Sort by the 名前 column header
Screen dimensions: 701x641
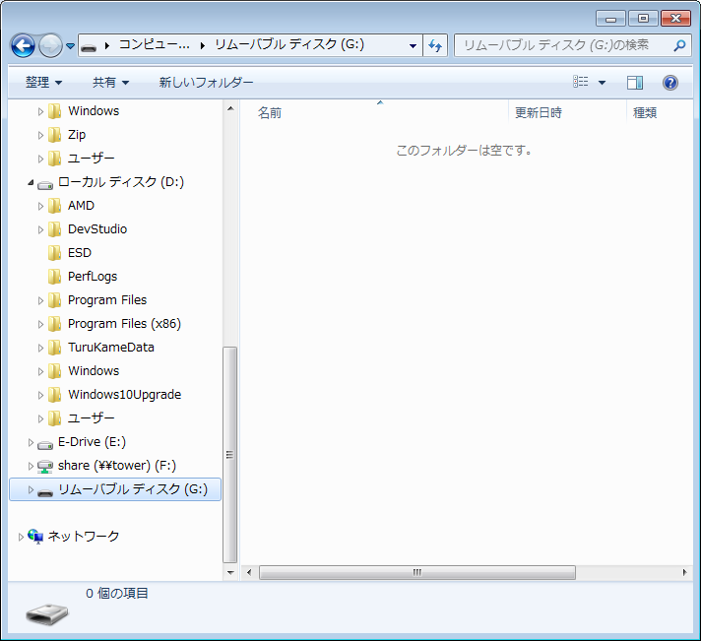pos(270,113)
